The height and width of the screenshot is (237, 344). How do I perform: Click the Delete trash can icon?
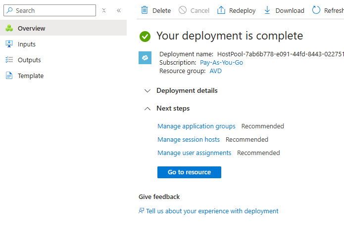[x=145, y=10]
